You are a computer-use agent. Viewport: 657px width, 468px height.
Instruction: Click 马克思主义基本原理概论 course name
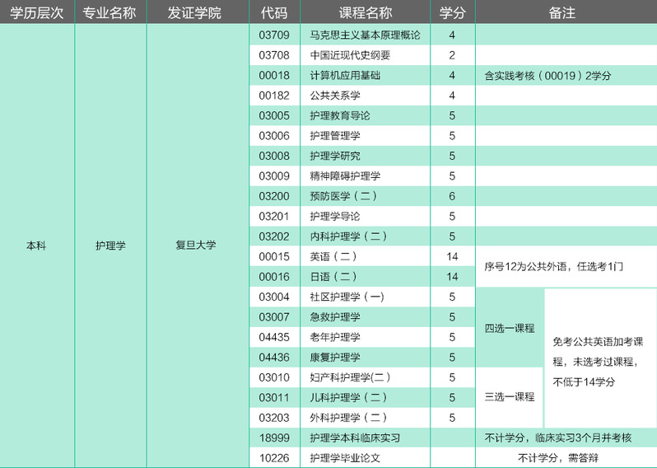365,35
